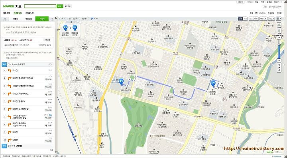The height and width of the screenshot is (158, 287).
Task: Open the 지하철노선 menu
Action: point(29,13)
